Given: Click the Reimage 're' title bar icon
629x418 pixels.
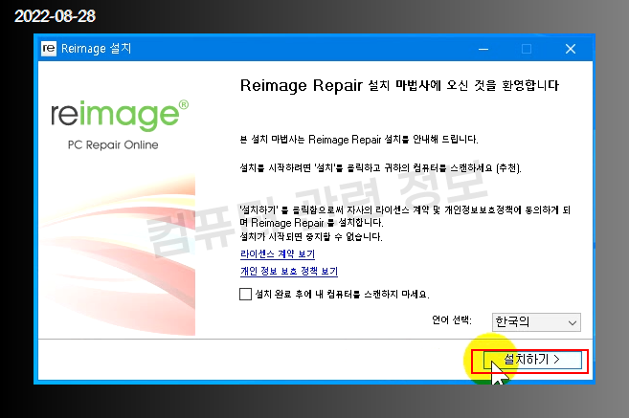Looking at the screenshot, I should (49, 49).
